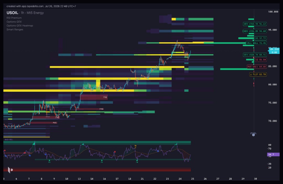Click date 6 on the time axis
283x184 pixels.
[x=16, y=179]
